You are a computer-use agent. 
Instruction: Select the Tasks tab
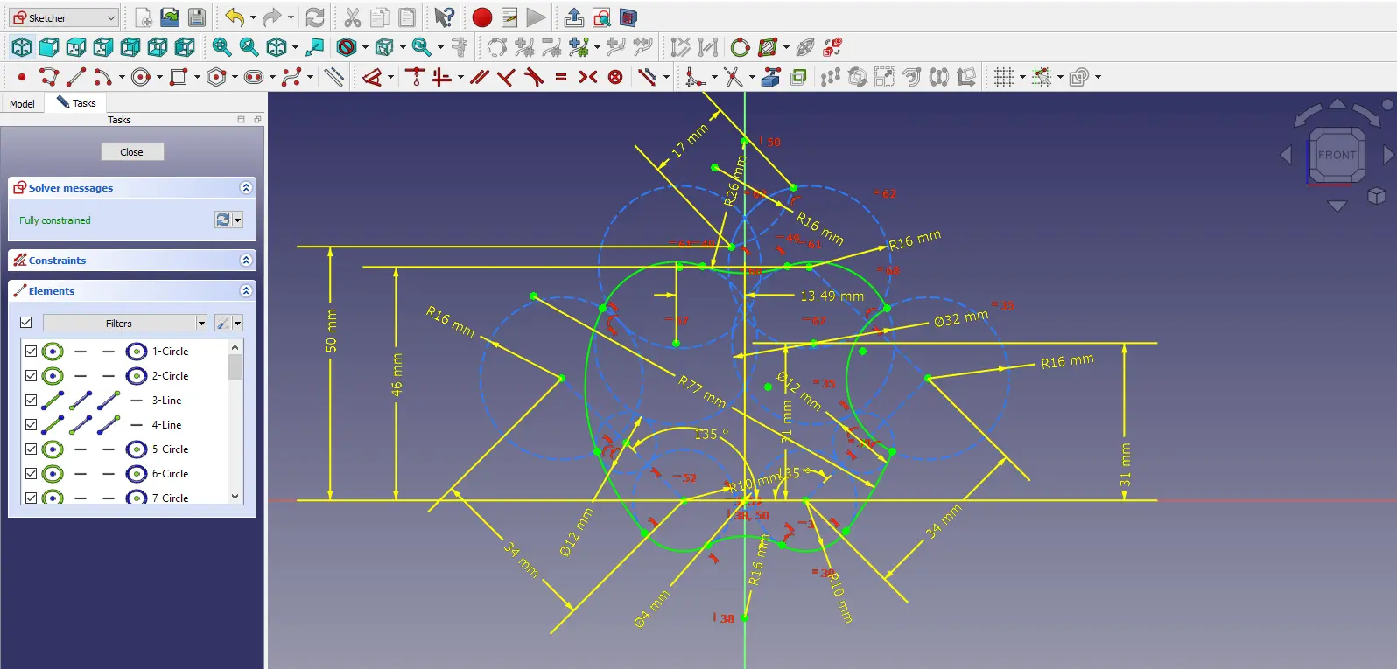[76, 103]
